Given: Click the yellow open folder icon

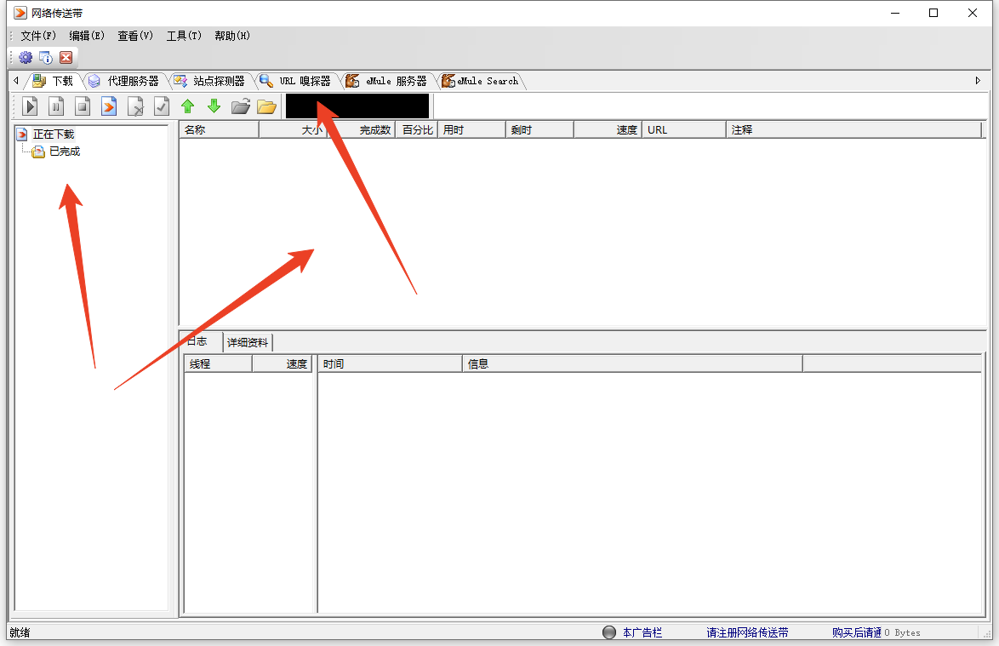Looking at the screenshot, I should pyautogui.click(x=267, y=106).
